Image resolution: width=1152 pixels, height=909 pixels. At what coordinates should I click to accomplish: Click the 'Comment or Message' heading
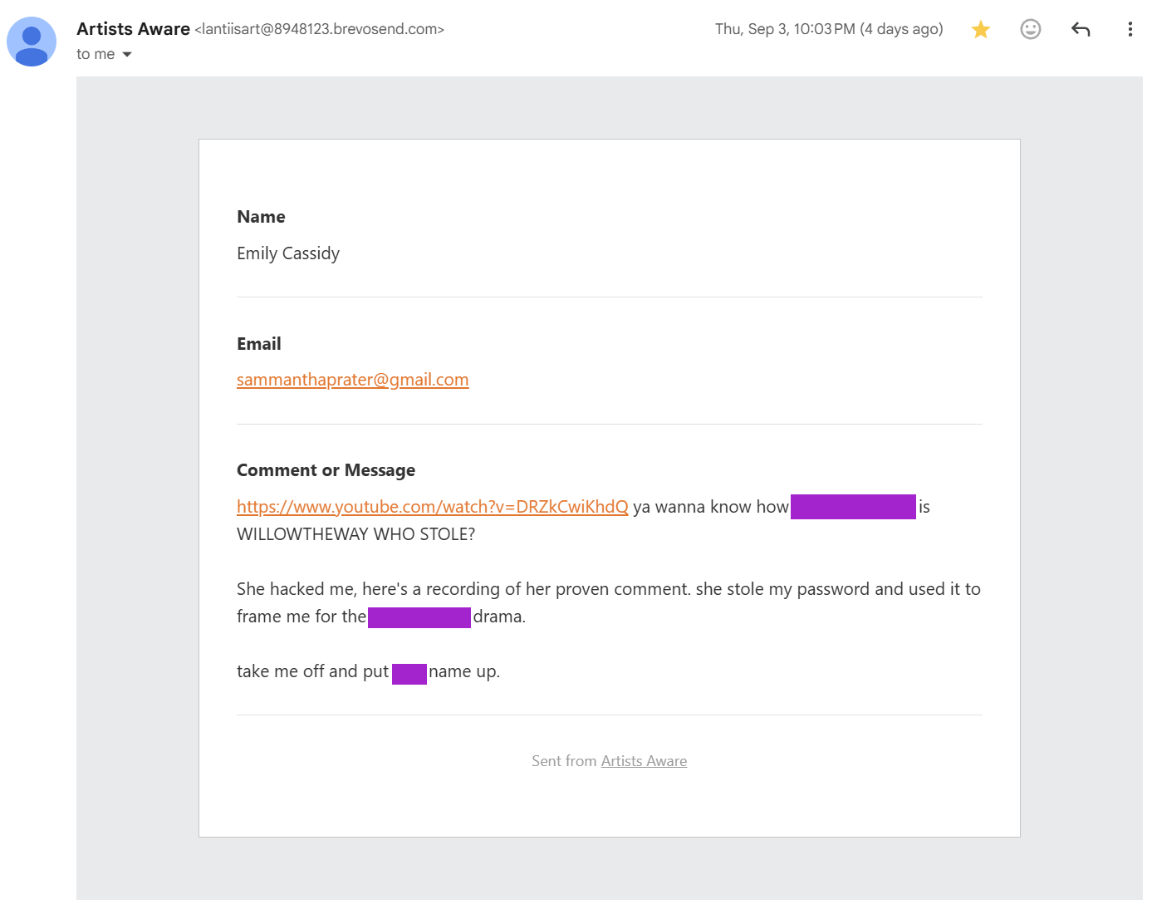pyautogui.click(x=326, y=470)
